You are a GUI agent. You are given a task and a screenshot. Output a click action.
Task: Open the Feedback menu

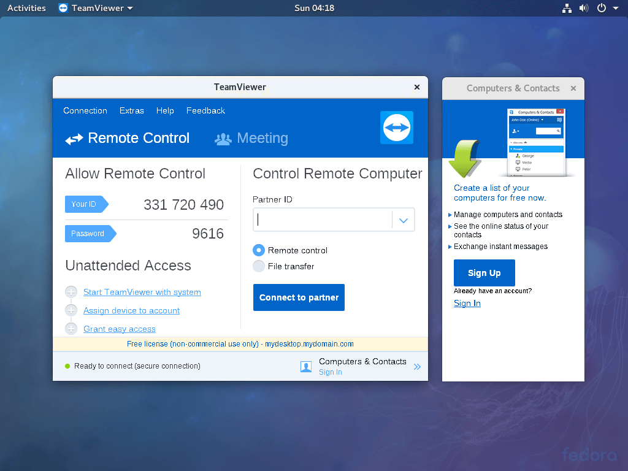[205, 111]
